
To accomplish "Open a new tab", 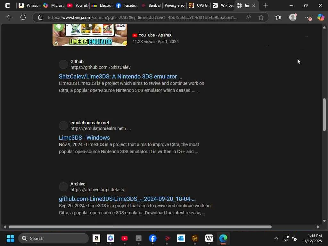I will click(266, 5).
